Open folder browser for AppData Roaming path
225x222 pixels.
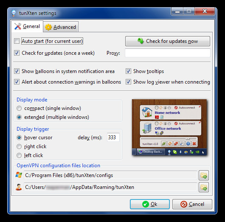[x=204, y=187]
